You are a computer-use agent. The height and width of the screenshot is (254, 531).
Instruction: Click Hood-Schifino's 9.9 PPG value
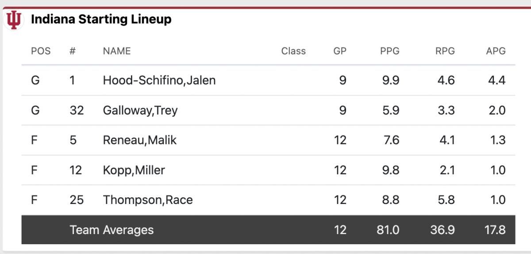coord(390,80)
